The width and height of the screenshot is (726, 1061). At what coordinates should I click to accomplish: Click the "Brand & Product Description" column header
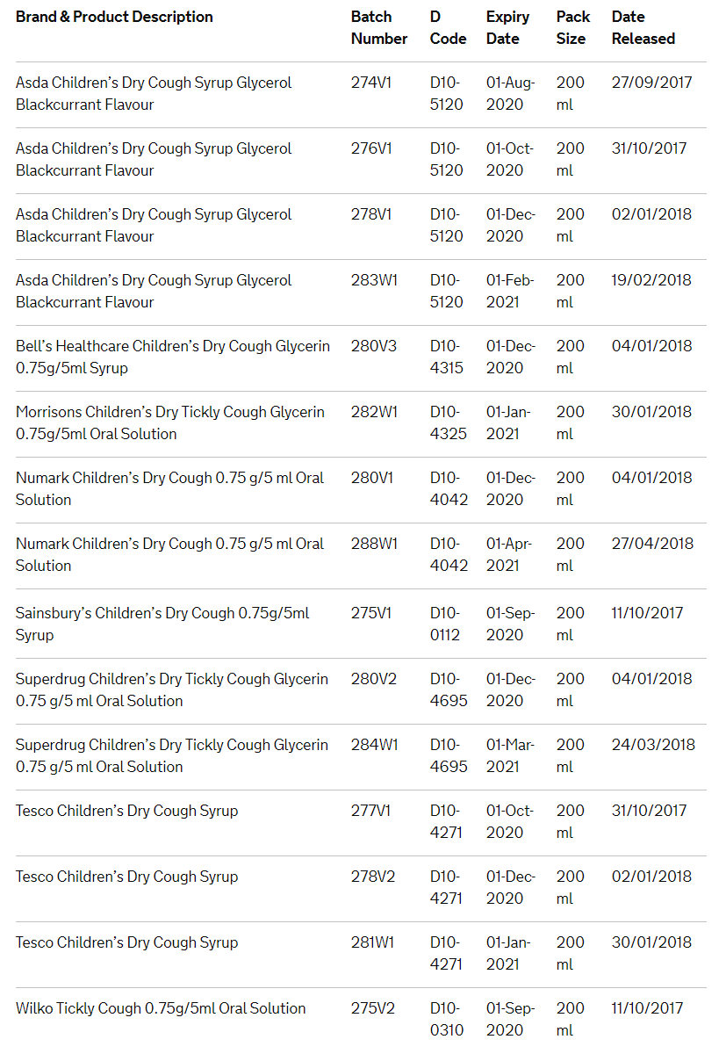pyautogui.click(x=114, y=17)
